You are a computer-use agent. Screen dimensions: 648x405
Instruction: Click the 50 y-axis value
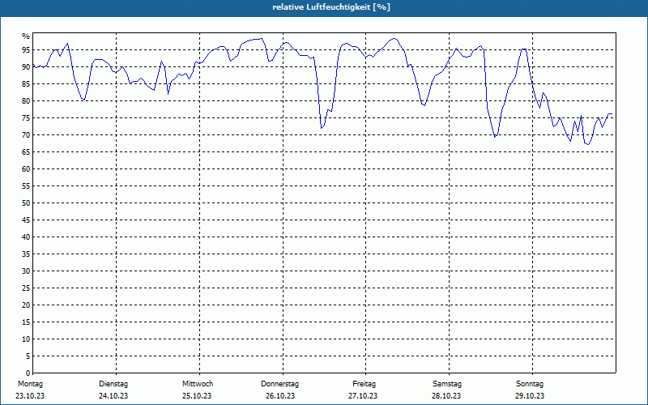tap(26, 203)
